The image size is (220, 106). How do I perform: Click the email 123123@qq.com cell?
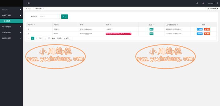[x=86, y=29]
